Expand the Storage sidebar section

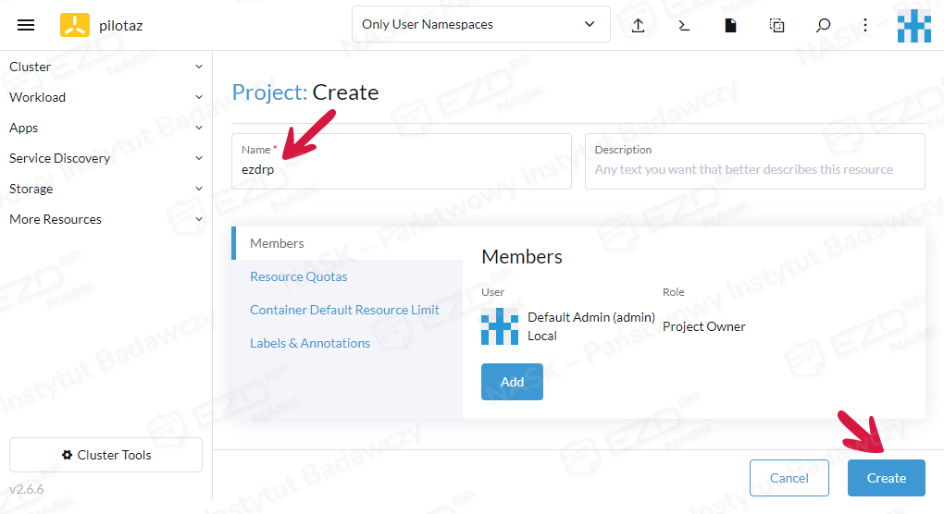[106, 189]
